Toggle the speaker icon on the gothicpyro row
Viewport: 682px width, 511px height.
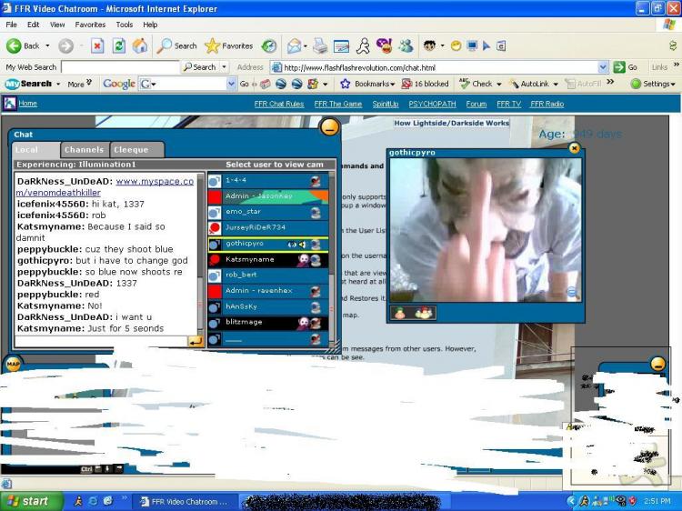tap(302, 244)
